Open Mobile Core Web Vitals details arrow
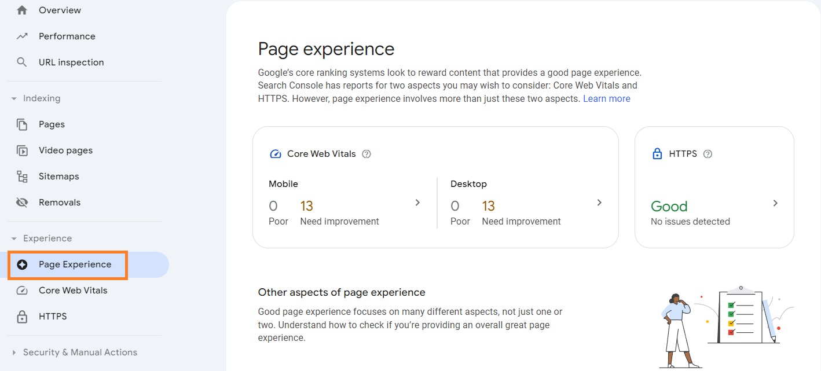Screen dimensions: 821x371 pyautogui.click(x=417, y=203)
